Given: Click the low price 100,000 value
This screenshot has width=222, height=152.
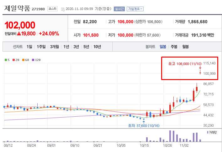Looking at the screenshot, I should [125, 35].
